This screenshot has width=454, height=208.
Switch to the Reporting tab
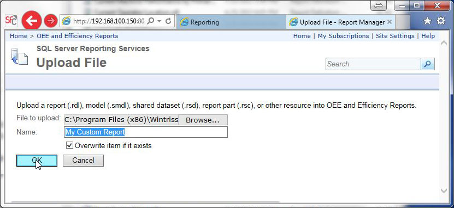click(231, 22)
